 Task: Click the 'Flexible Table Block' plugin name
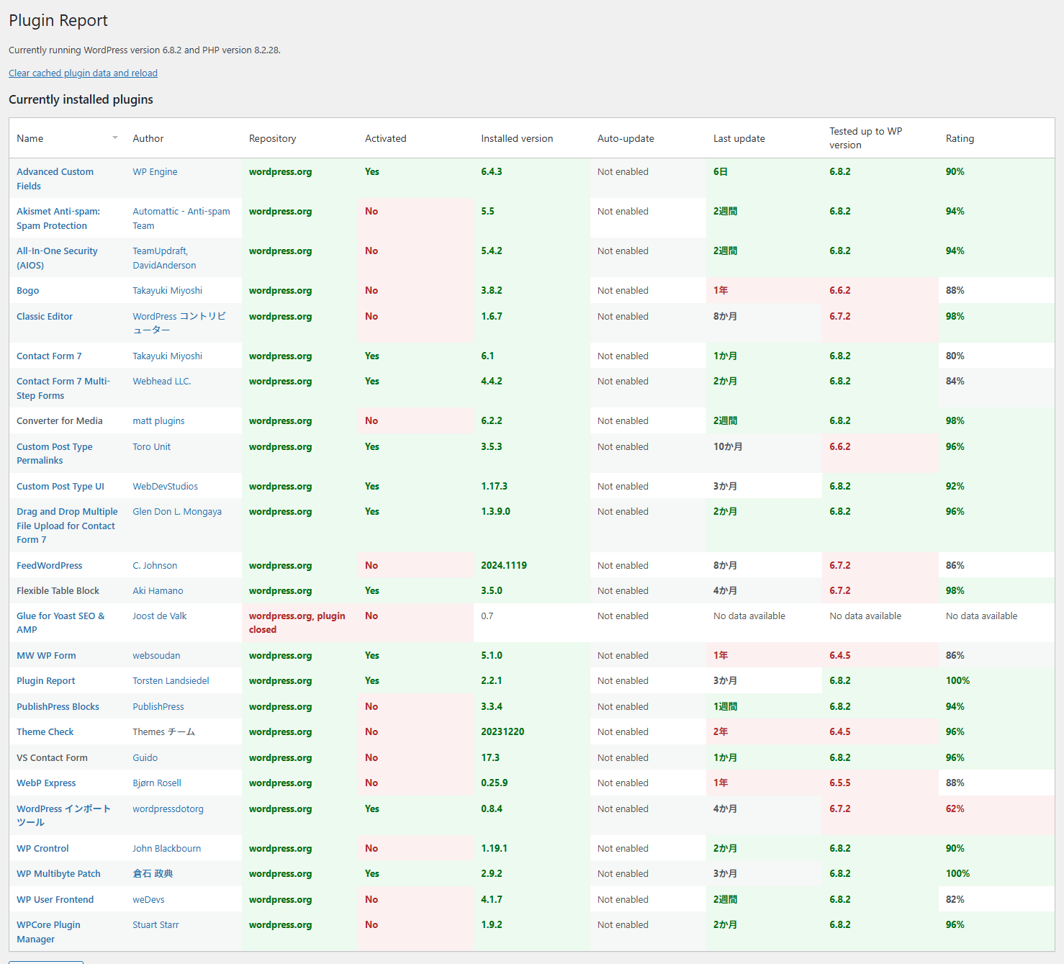coord(58,590)
